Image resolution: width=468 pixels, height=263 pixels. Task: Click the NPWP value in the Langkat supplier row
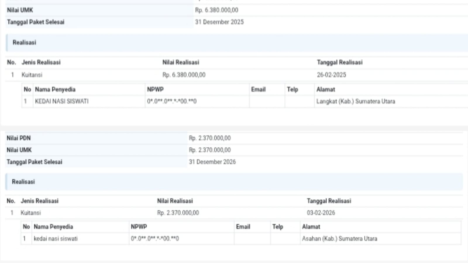pyautogui.click(x=172, y=101)
